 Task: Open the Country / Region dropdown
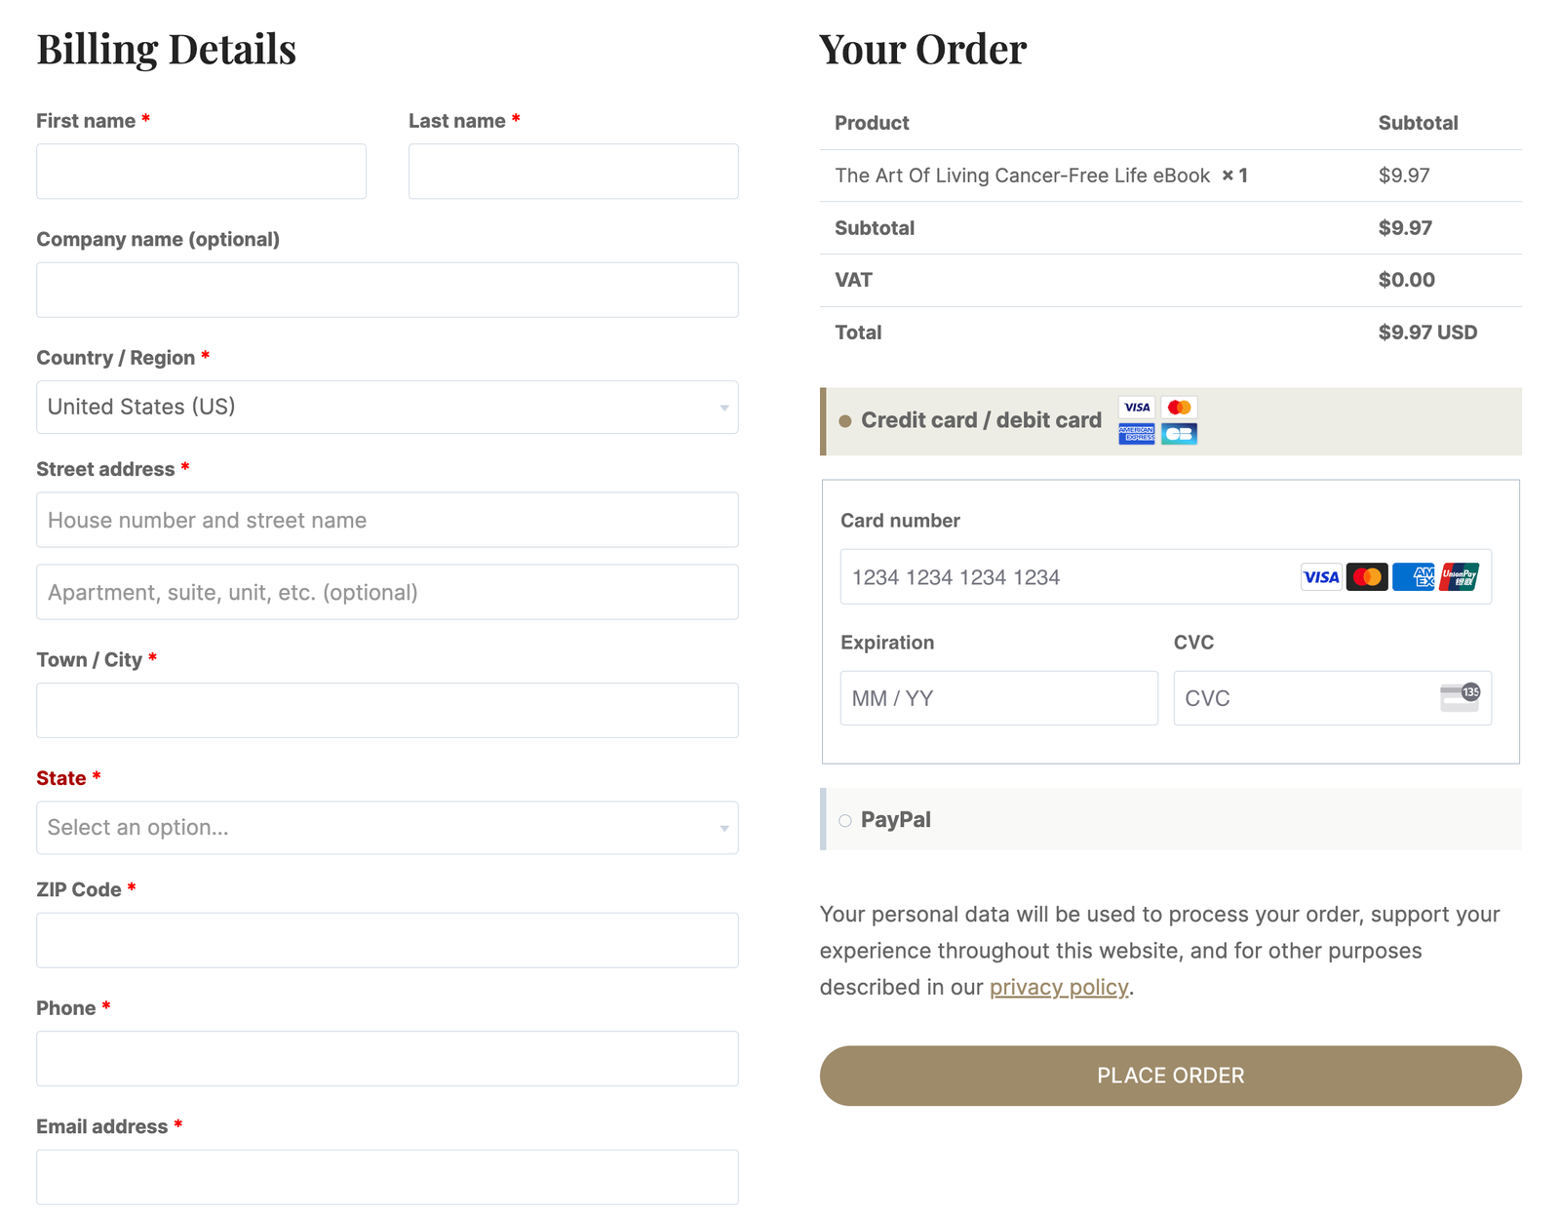pos(387,407)
